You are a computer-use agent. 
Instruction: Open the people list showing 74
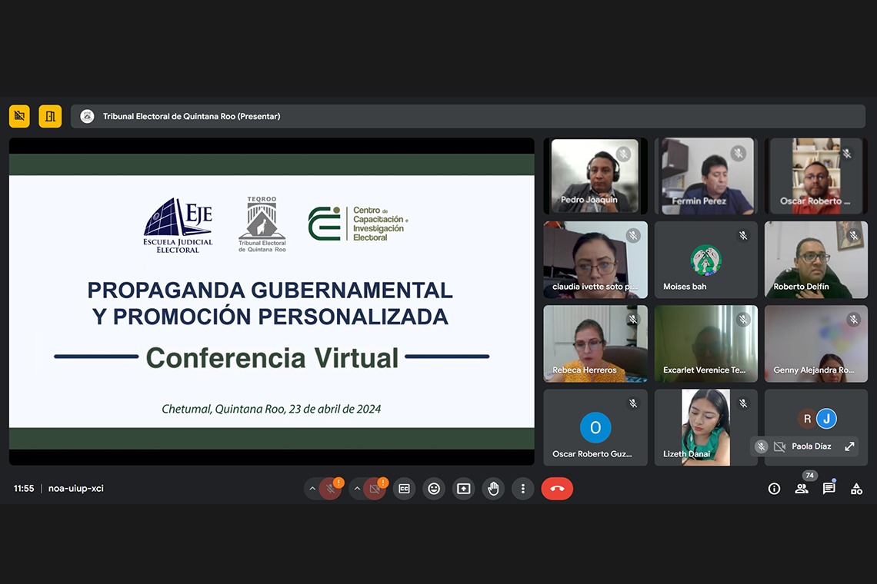tap(802, 488)
